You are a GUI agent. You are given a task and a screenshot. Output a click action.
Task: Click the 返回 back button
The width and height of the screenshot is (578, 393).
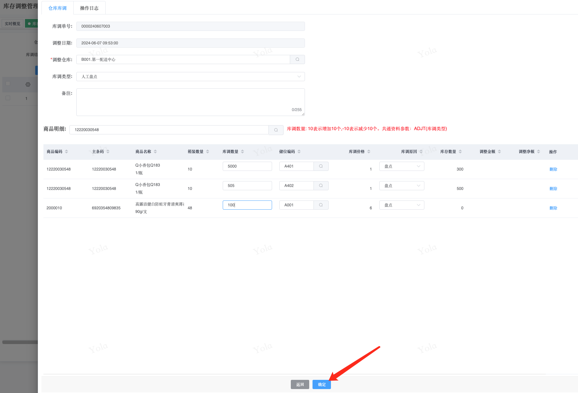(x=300, y=384)
